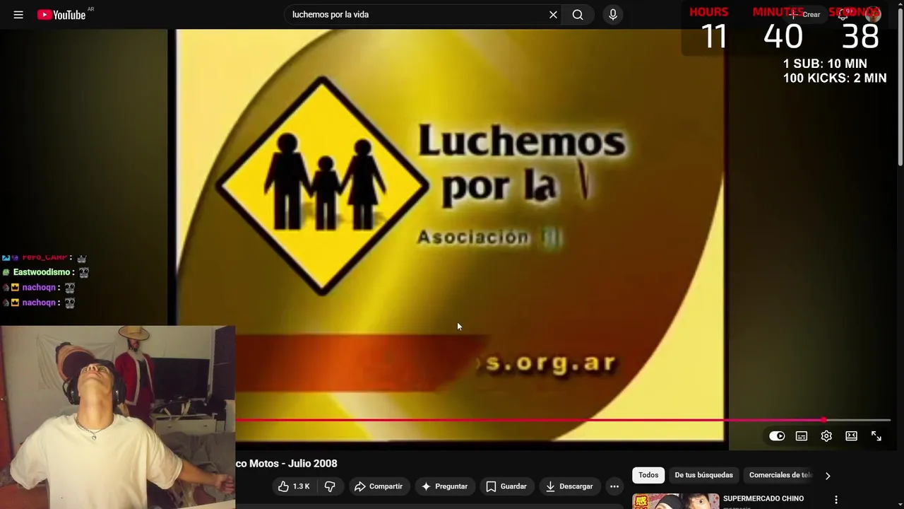This screenshot has width=904, height=509.
Task: Open more actions three-dot menu
Action: pyautogui.click(x=614, y=486)
